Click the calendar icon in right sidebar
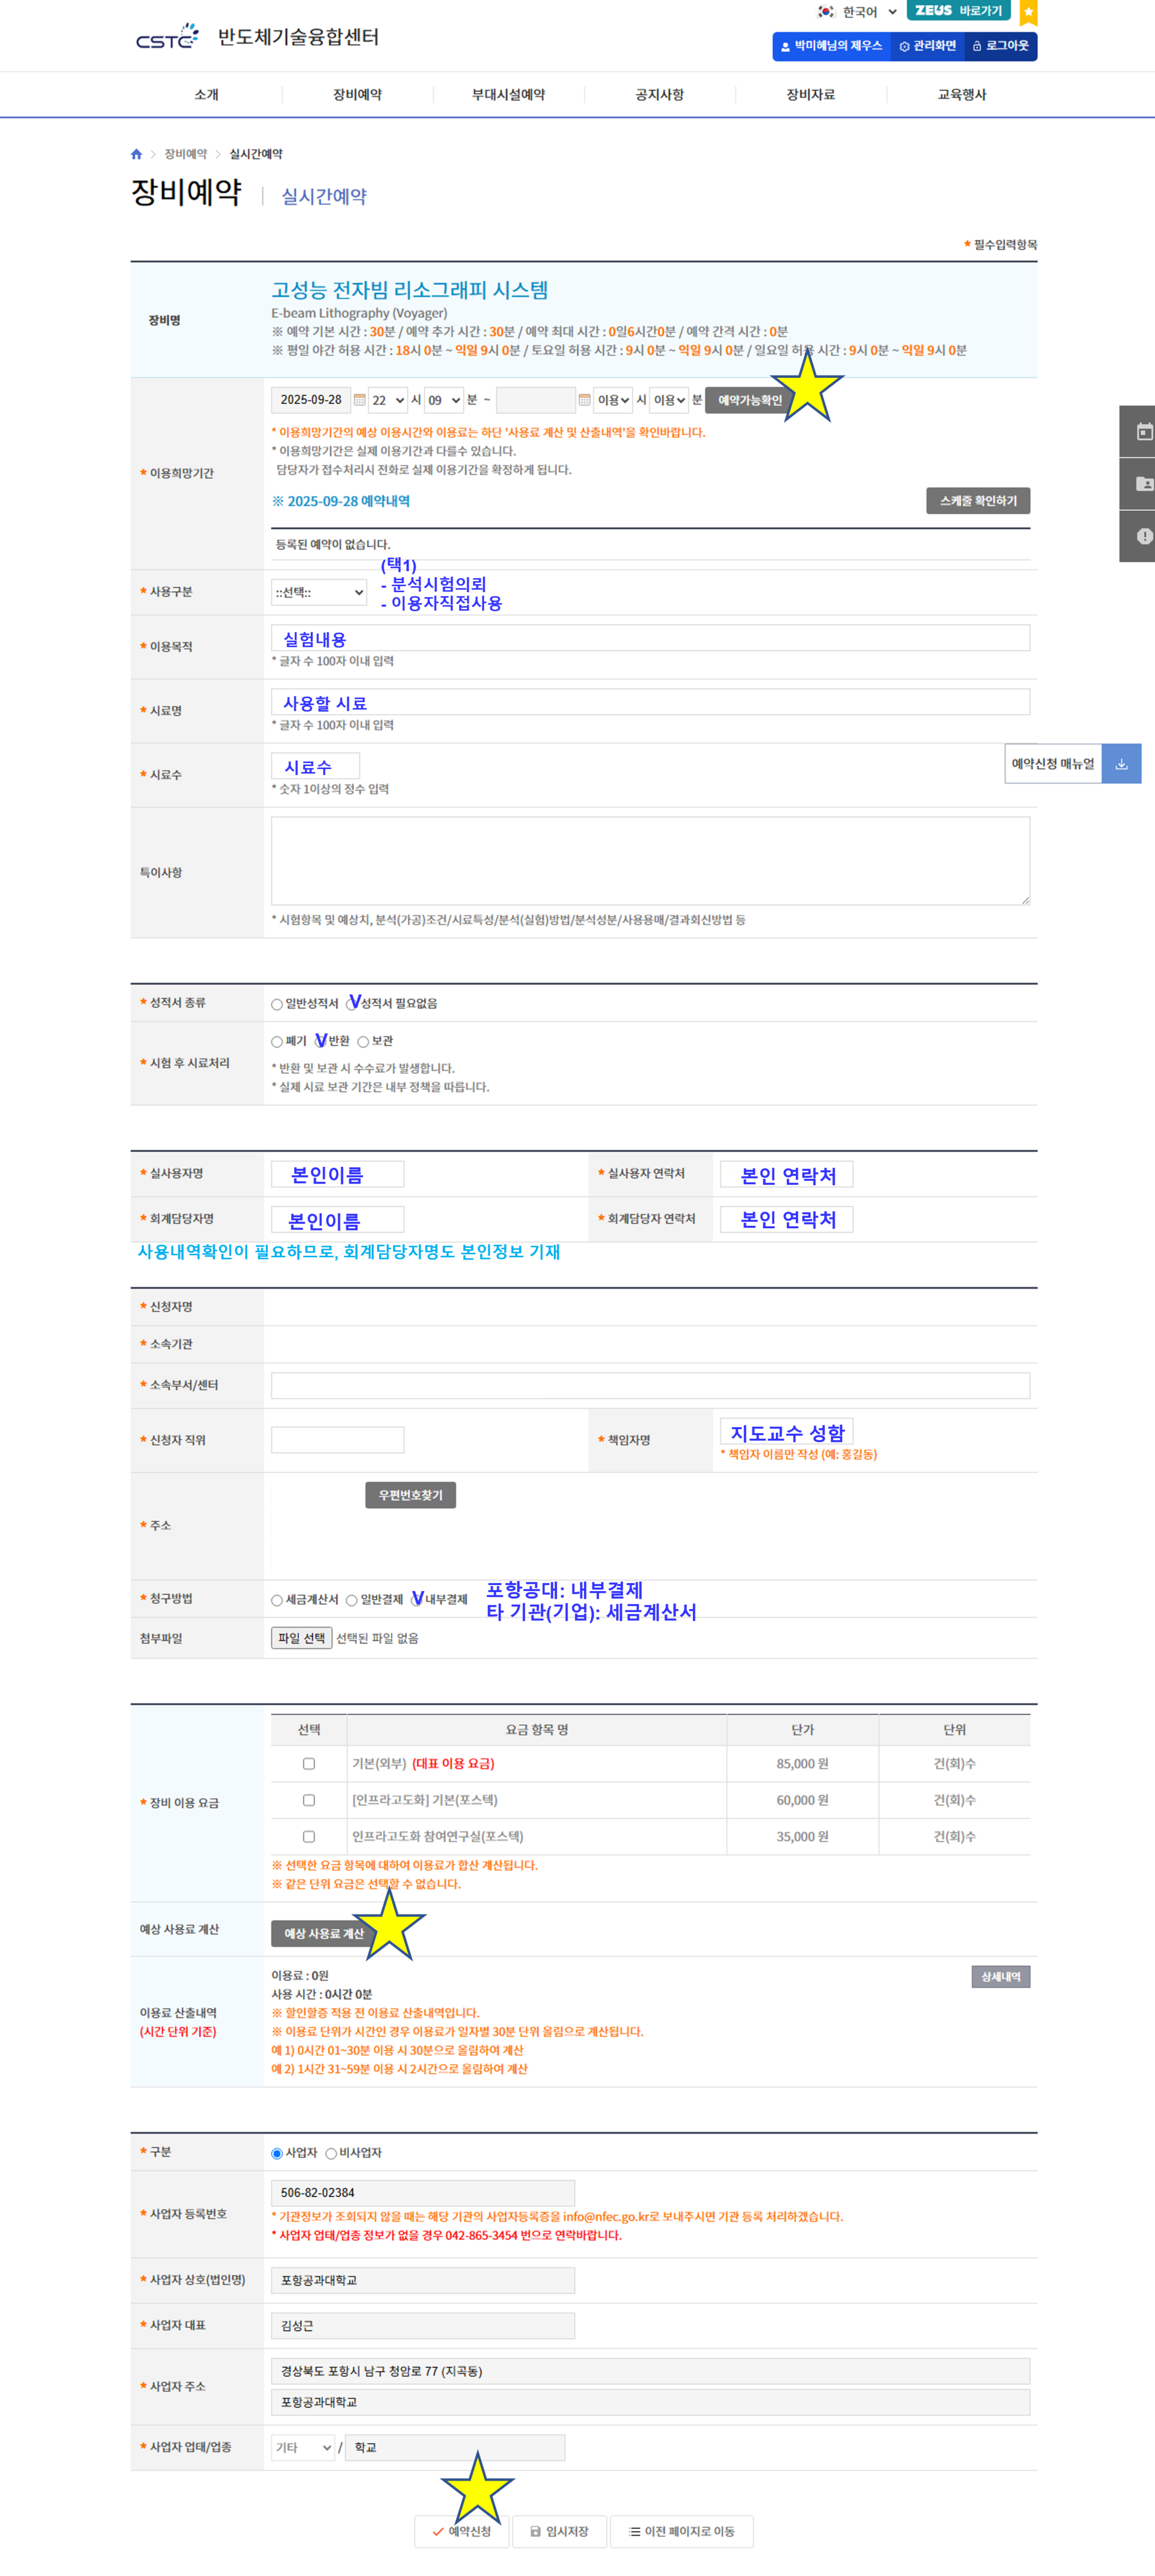 coord(1144,432)
